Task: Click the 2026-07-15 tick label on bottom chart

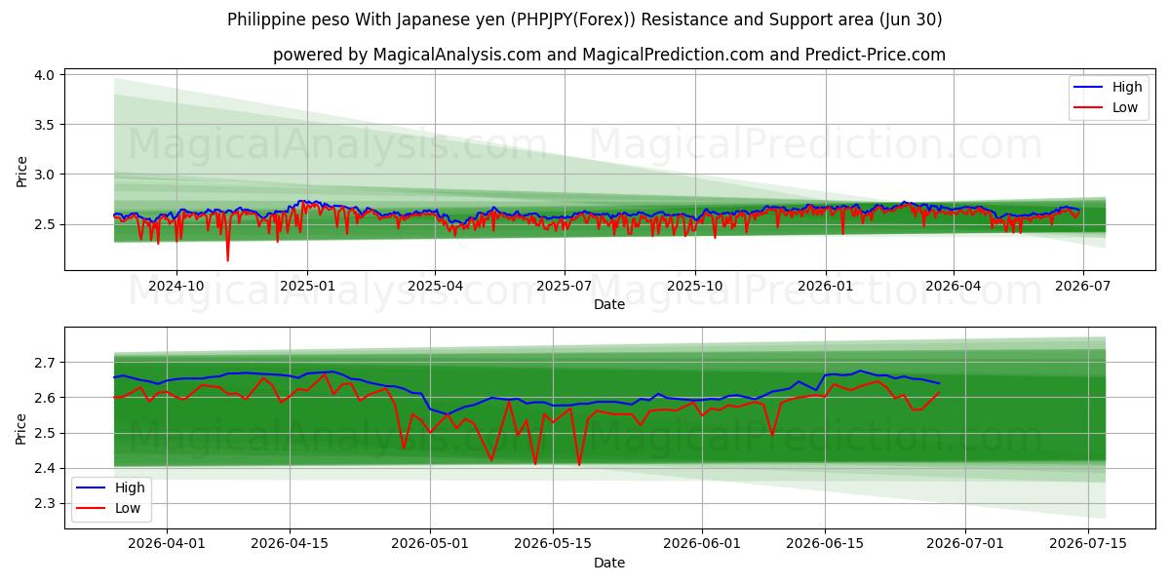Action: [x=1088, y=545]
